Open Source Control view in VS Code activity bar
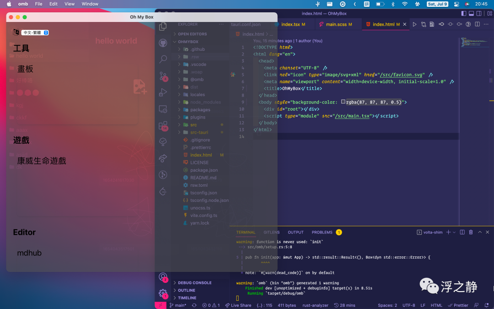494x309 pixels. [x=163, y=76]
